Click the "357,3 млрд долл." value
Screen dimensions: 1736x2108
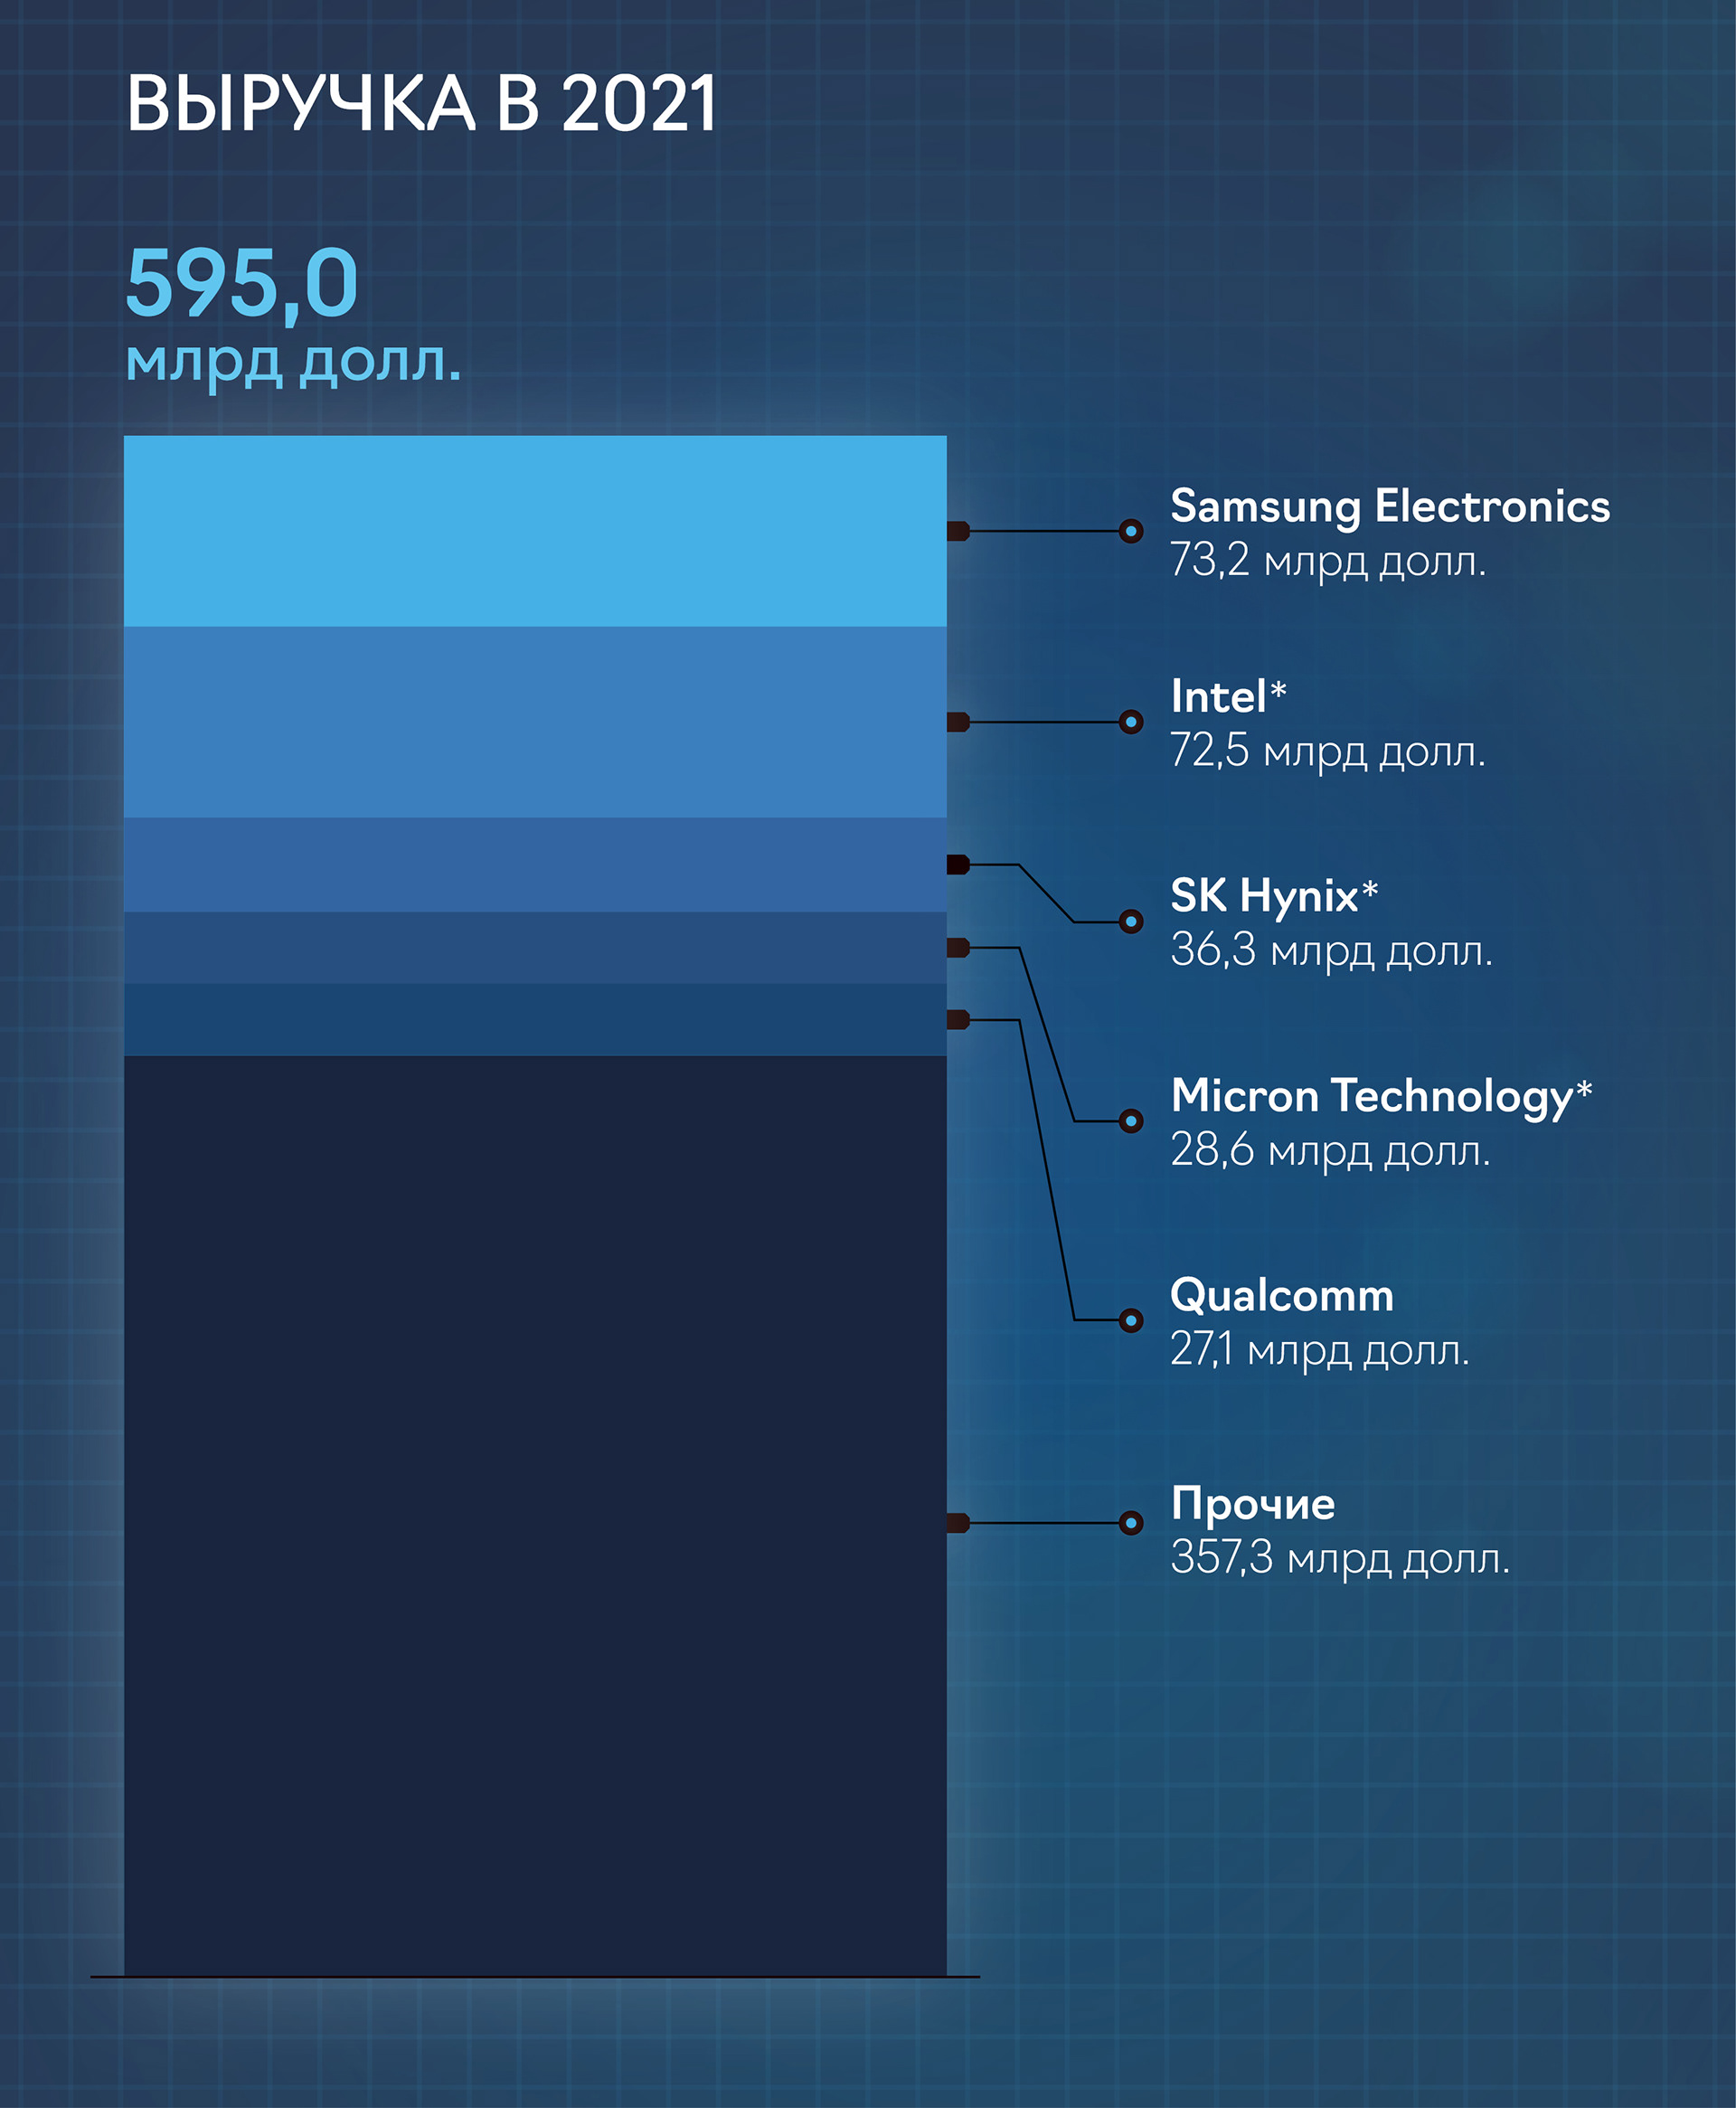click(x=1339, y=1558)
